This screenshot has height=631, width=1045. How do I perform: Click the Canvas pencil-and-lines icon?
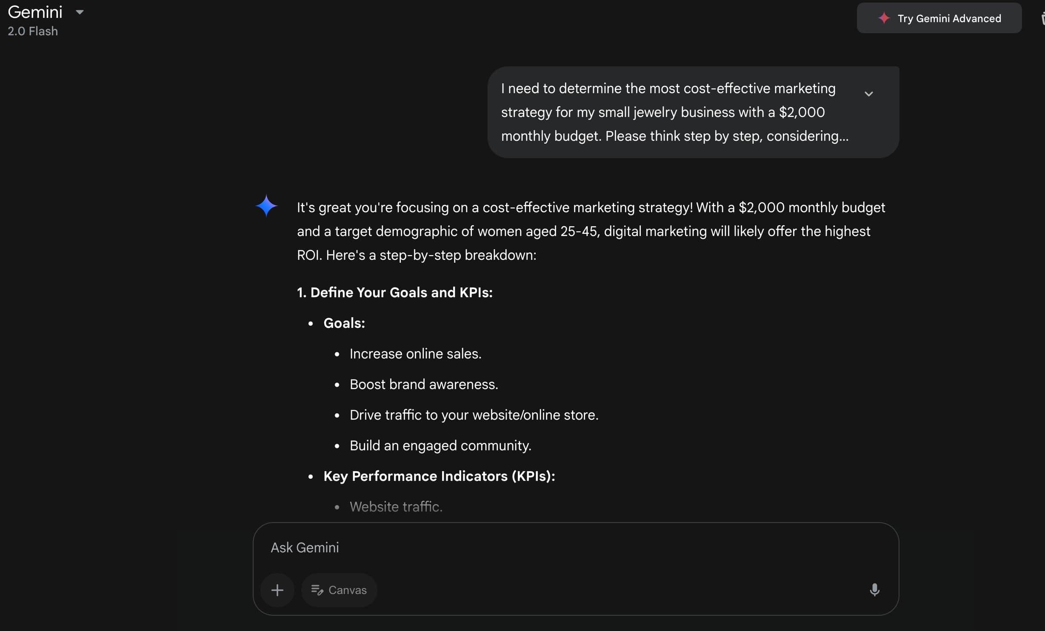(317, 590)
